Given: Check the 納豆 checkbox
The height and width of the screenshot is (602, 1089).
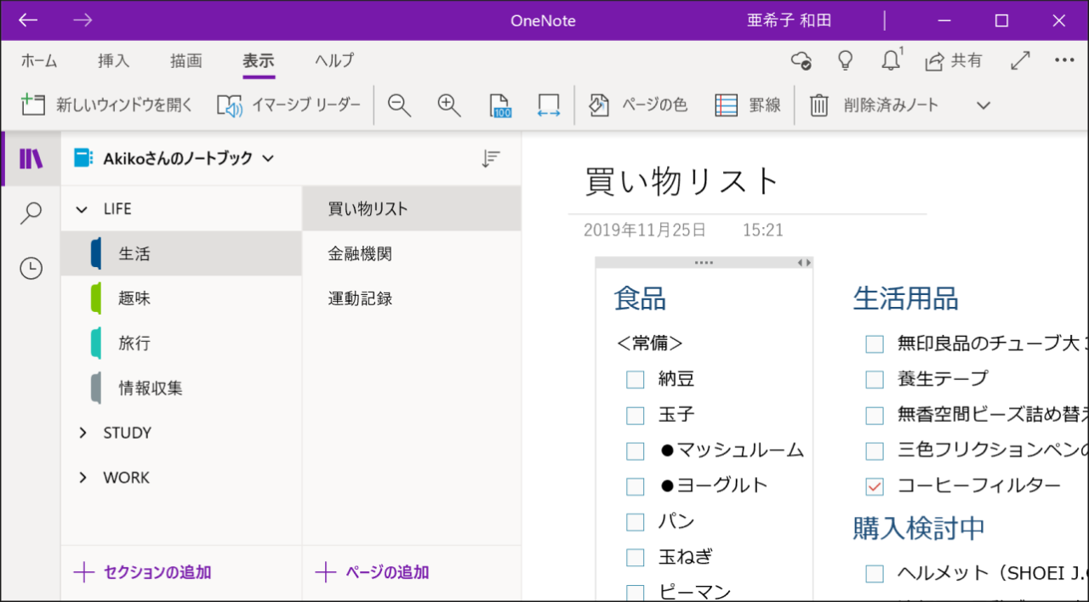Looking at the screenshot, I should (x=635, y=380).
